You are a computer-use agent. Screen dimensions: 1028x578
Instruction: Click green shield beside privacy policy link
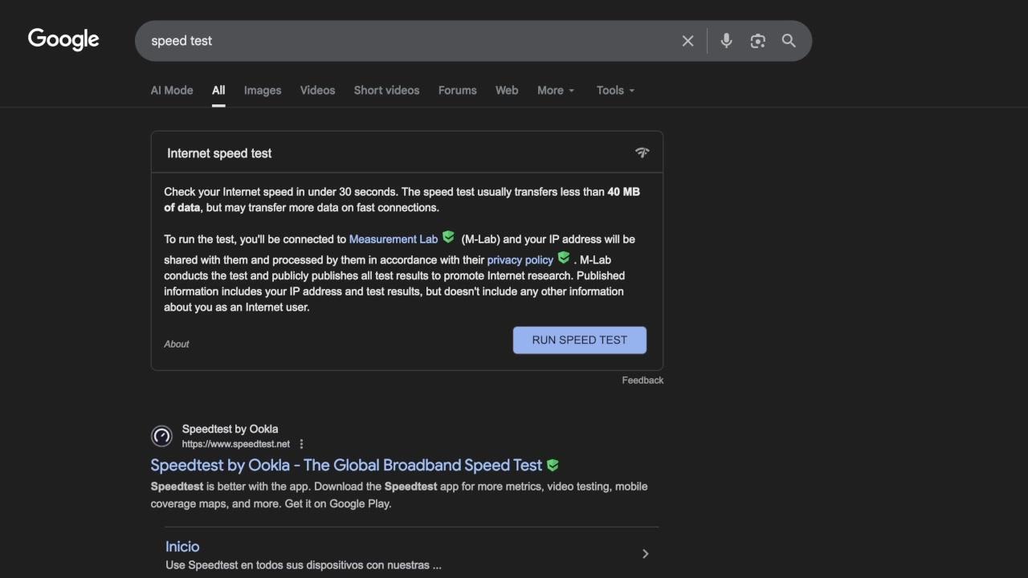pos(564,258)
